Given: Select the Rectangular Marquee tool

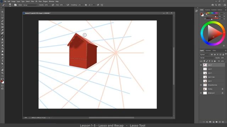Looking at the screenshot, I should click(2, 15).
